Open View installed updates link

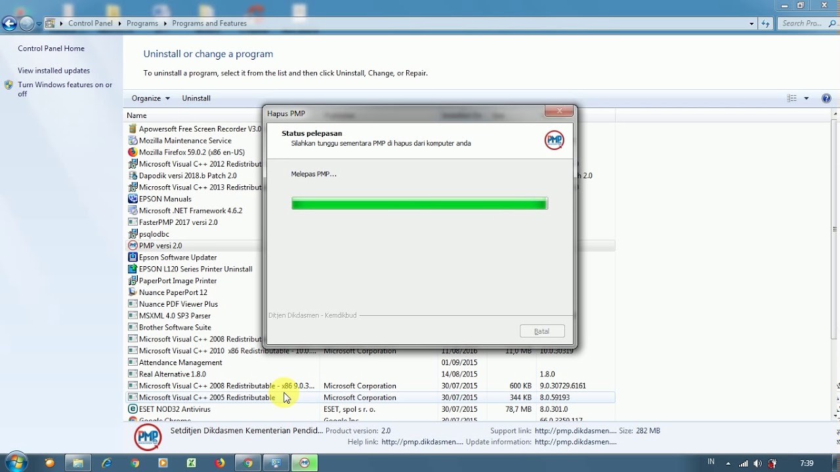(54, 71)
